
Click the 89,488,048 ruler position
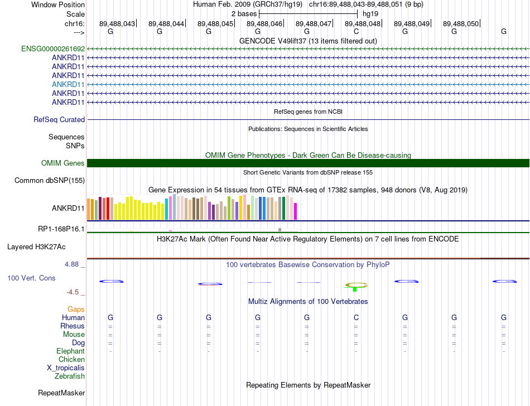pyautogui.click(x=363, y=23)
